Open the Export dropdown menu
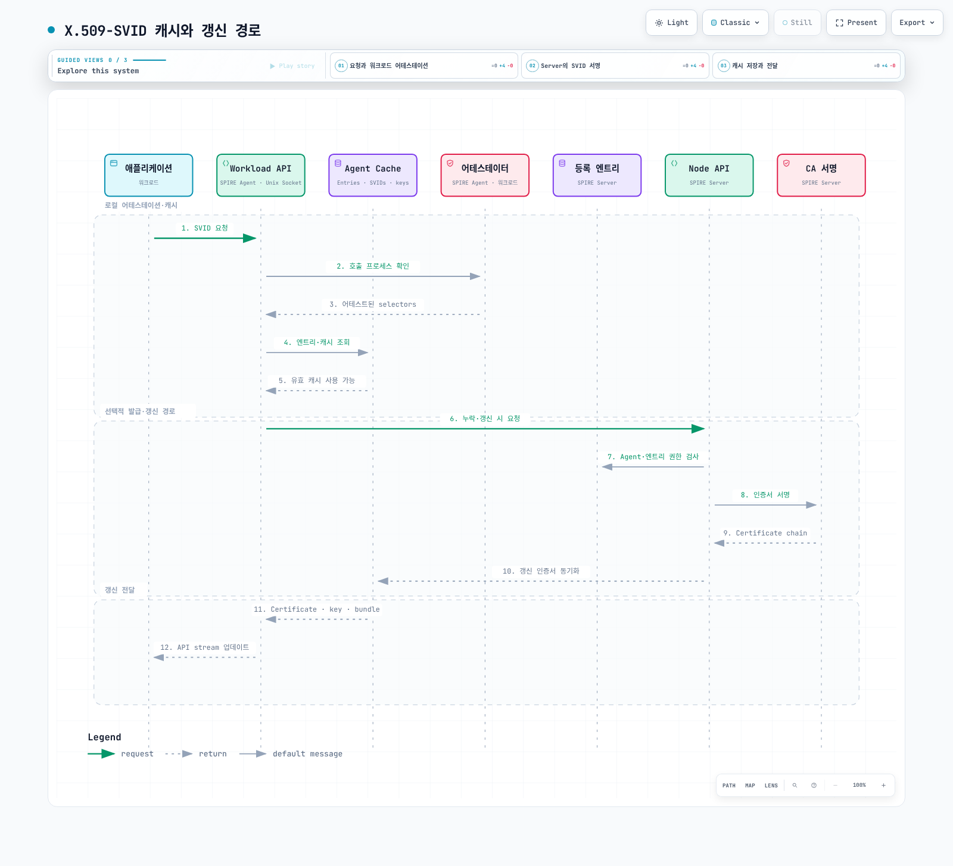 click(x=917, y=23)
